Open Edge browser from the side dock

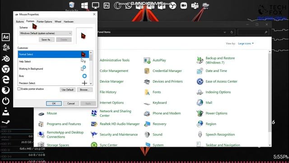click(x=6, y=80)
